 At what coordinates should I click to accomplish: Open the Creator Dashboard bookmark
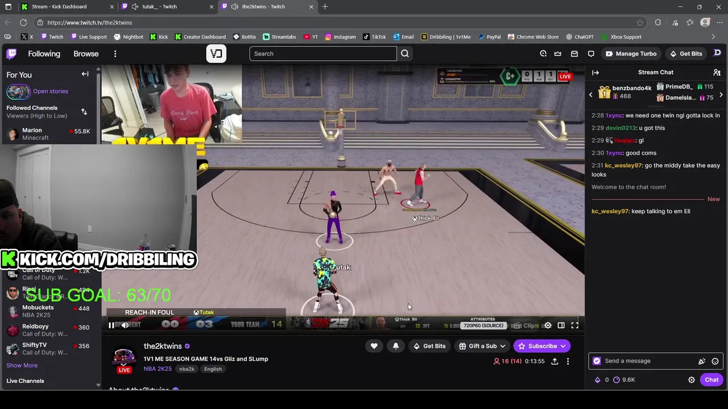coord(200,37)
